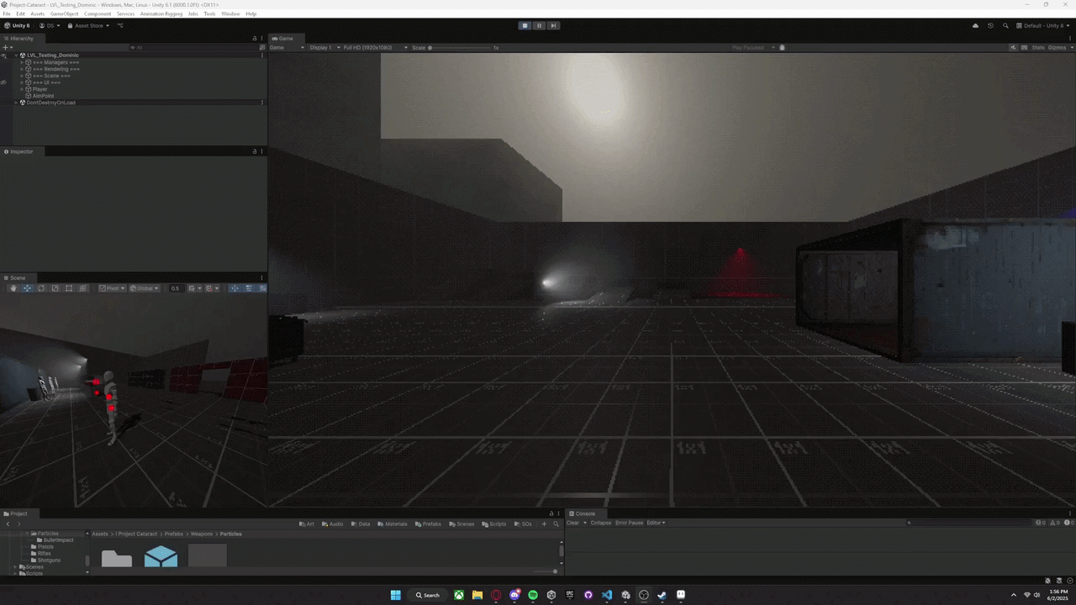
Task: Select the Rect tool in Scene toolbar
Action: 69,288
